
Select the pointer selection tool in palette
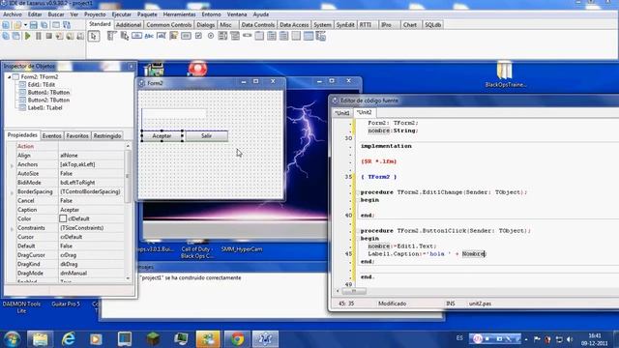coord(94,37)
